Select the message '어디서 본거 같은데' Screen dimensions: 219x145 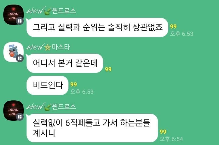click(x=65, y=63)
